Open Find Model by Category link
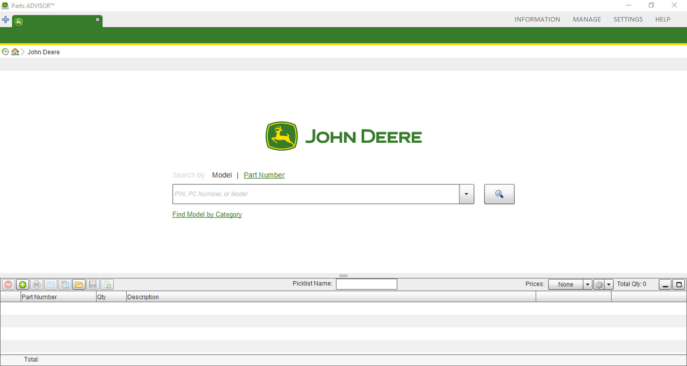 (x=207, y=215)
